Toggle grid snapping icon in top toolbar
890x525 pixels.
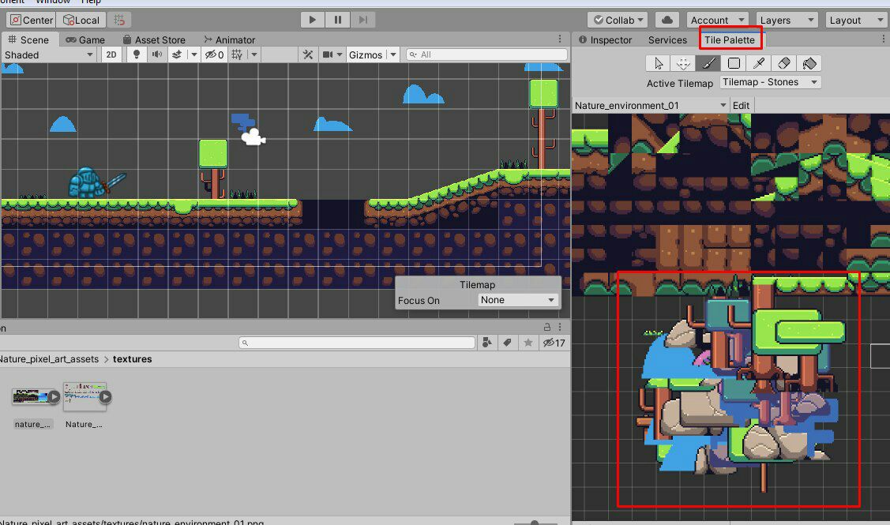coord(119,20)
